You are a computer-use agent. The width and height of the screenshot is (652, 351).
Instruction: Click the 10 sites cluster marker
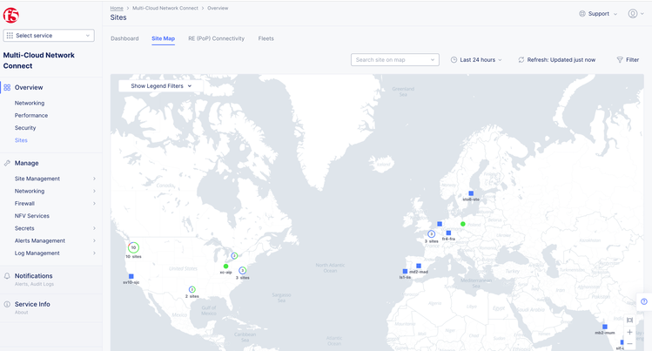(133, 248)
